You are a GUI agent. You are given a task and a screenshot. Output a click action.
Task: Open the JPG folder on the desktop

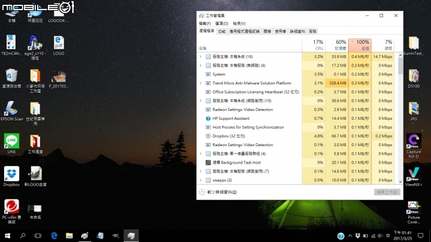(x=414, y=111)
